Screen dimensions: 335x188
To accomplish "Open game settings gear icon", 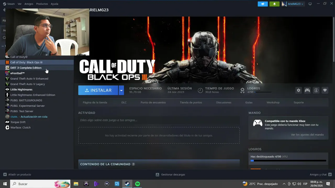I will [298, 90].
